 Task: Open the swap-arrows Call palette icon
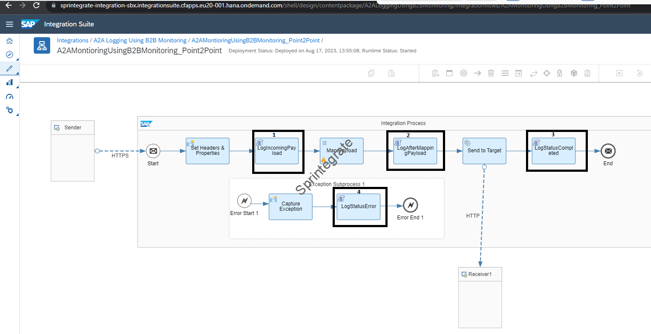[x=533, y=73]
